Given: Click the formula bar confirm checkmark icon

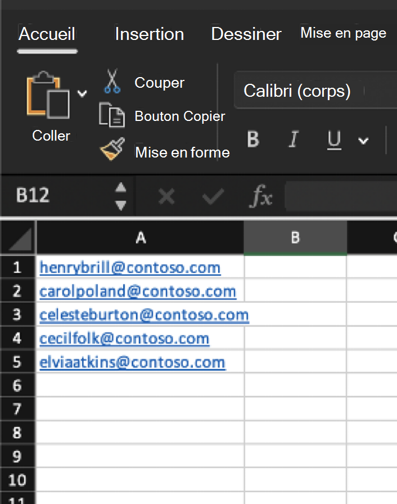Looking at the screenshot, I should click(x=213, y=196).
